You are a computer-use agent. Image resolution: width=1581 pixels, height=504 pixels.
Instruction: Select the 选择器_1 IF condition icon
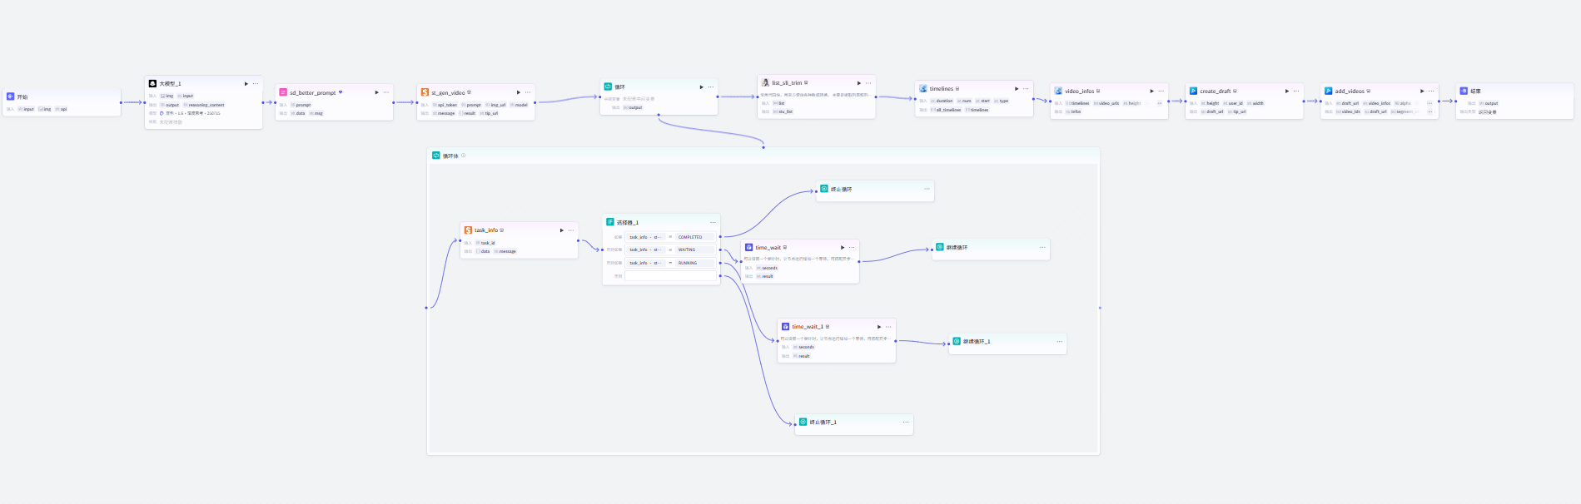pyautogui.click(x=610, y=222)
